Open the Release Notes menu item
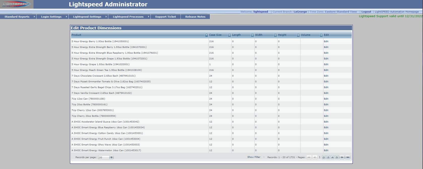 click(x=195, y=17)
